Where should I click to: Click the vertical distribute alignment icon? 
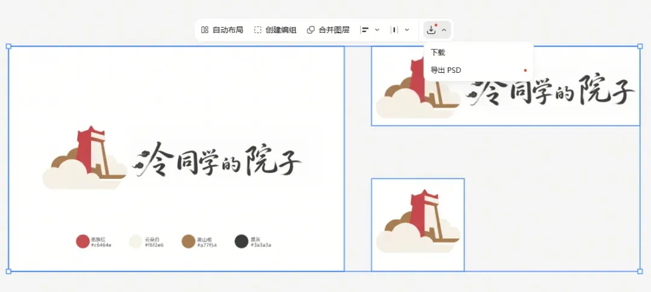pos(394,30)
